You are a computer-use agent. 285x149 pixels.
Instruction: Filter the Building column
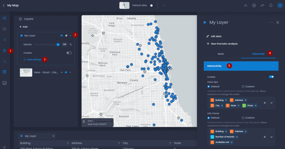(68, 143)
